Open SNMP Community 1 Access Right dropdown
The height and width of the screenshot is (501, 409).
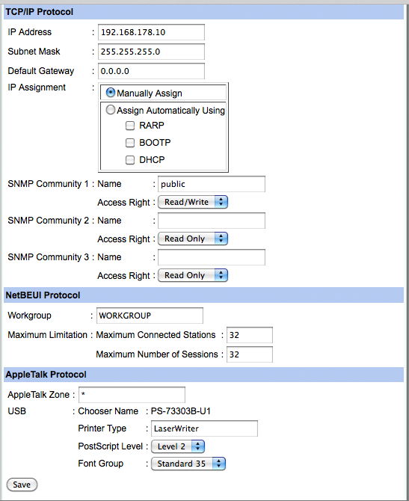coord(193,202)
